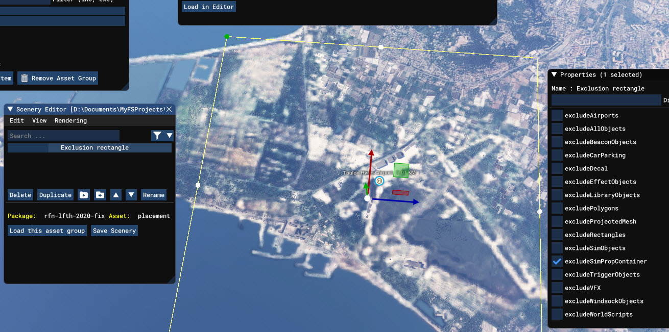Enable excludeVFX checkbox
Screen dimensions: 669x332
pos(557,288)
